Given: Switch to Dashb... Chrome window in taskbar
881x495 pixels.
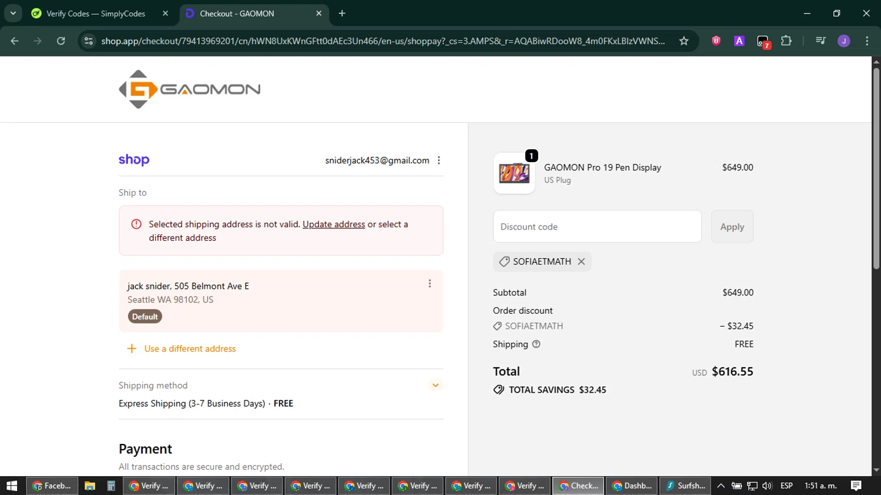Looking at the screenshot, I should tap(631, 486).
